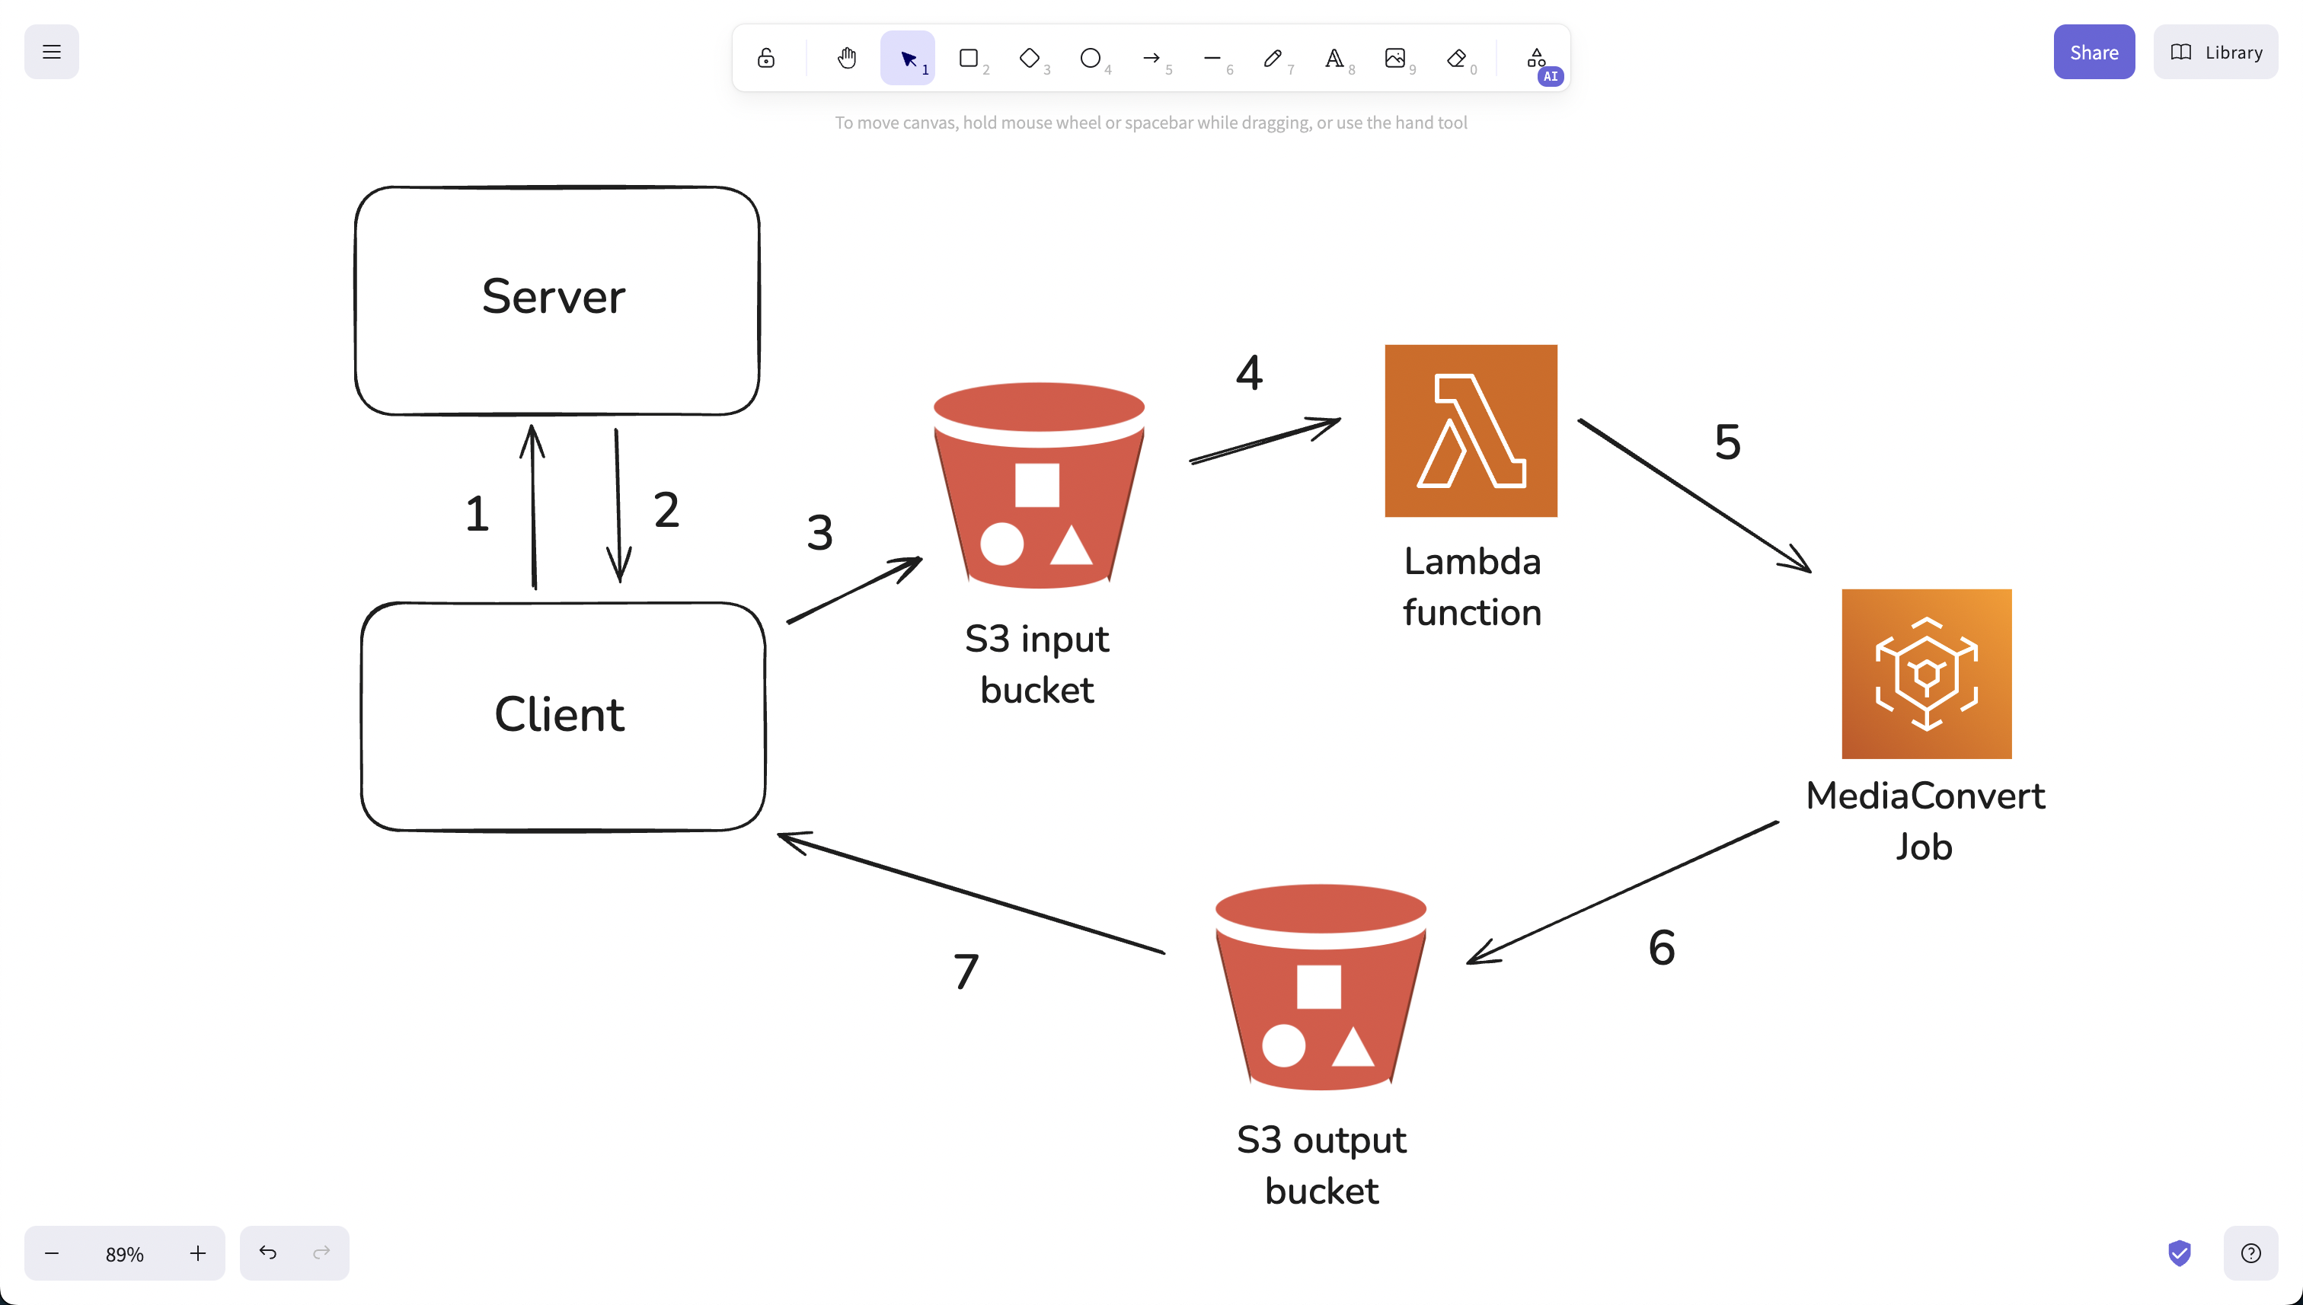Click the Share button
This screenshot has width=2303, height=1305.
point(2094,52)
